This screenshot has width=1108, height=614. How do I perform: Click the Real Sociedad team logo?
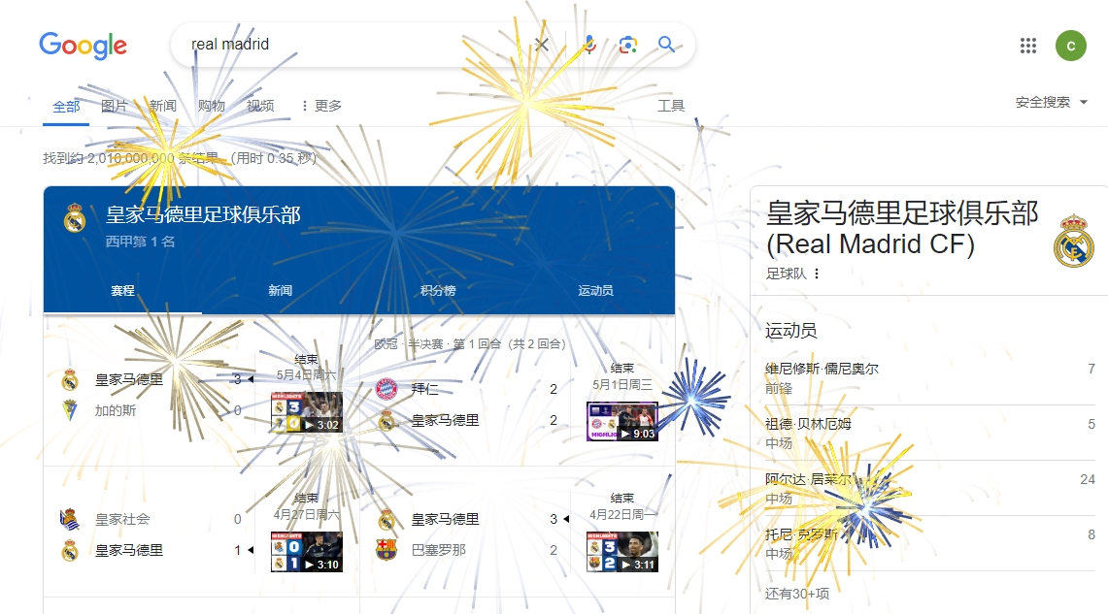coord(69,519)
